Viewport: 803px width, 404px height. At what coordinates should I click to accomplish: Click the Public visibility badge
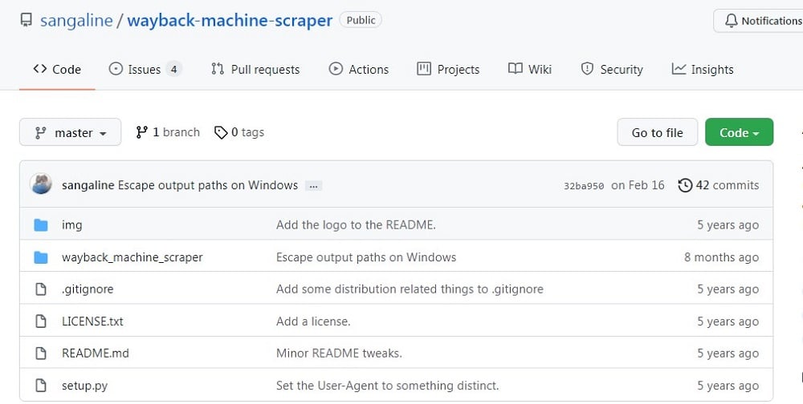(361, 20)
